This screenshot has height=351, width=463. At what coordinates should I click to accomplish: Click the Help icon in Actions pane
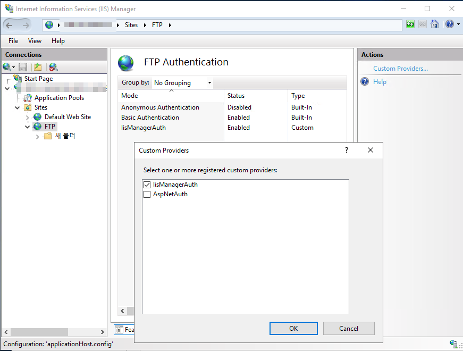[x=365, y=81]
